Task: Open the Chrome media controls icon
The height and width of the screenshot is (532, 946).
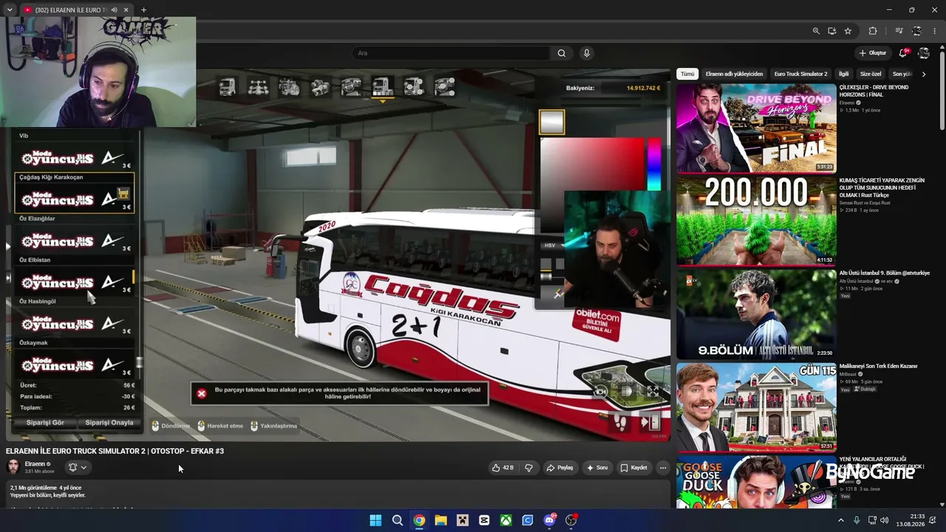Action: coord(899,31)
